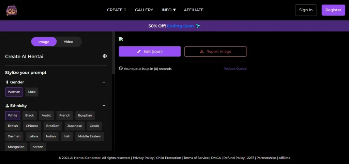Select the Chinese option
The height and width of the screenshot is (164, 349).
coord(32,126)
